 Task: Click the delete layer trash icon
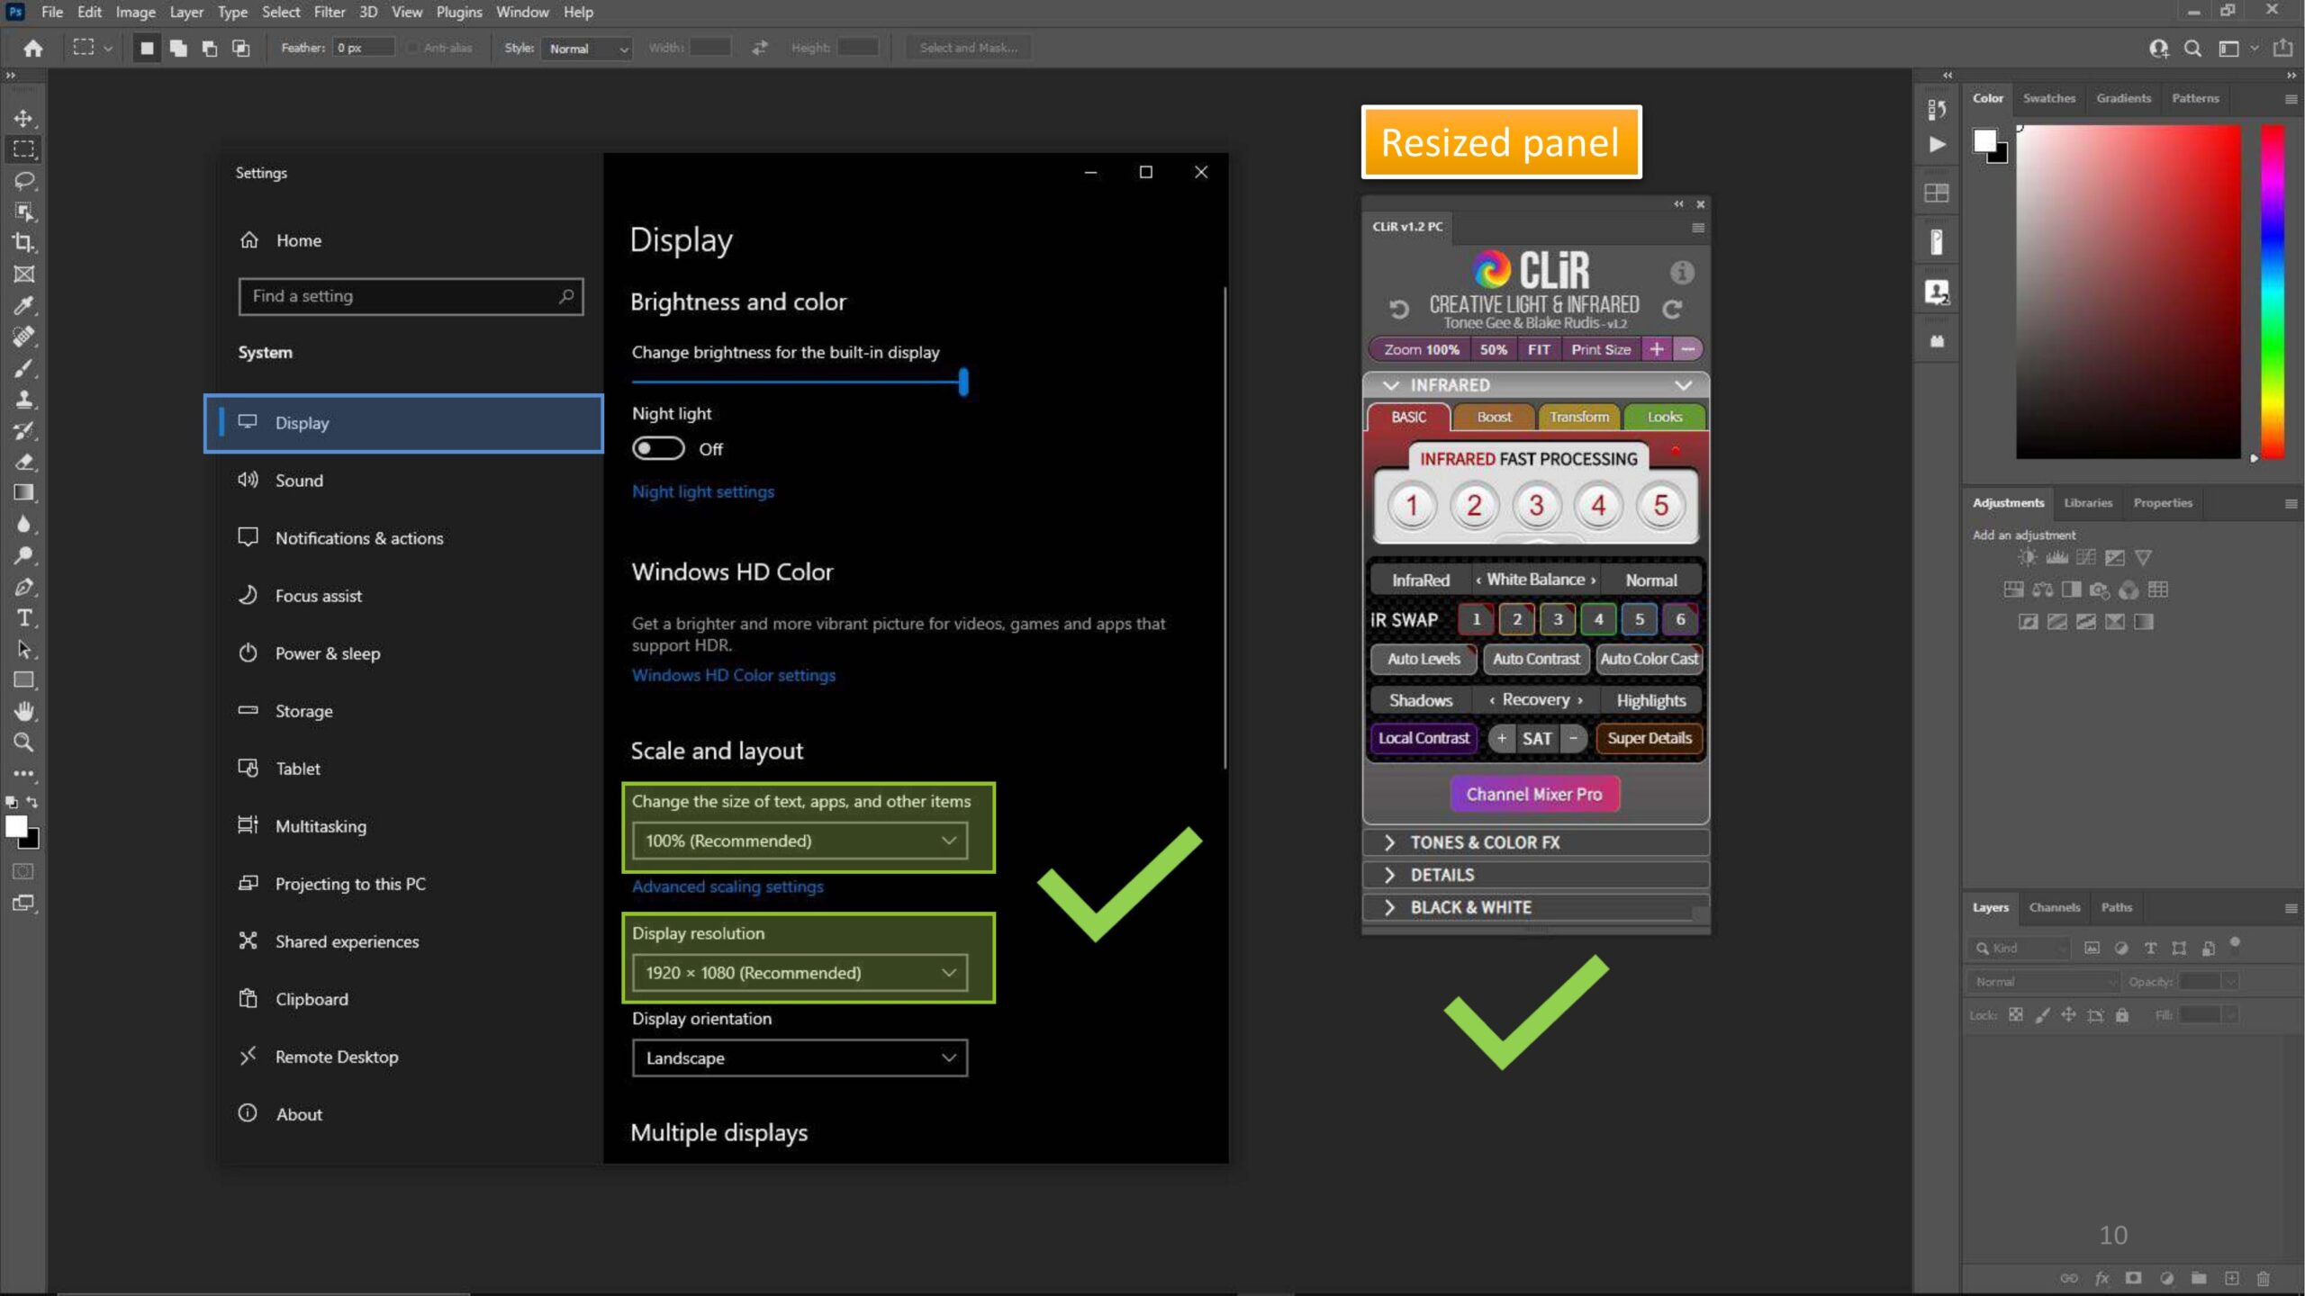click(x=2263, y=1278)
